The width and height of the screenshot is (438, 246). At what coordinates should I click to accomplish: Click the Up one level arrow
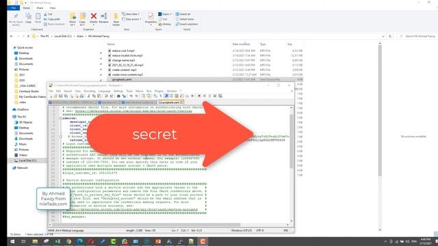click(x=28, y=36)
